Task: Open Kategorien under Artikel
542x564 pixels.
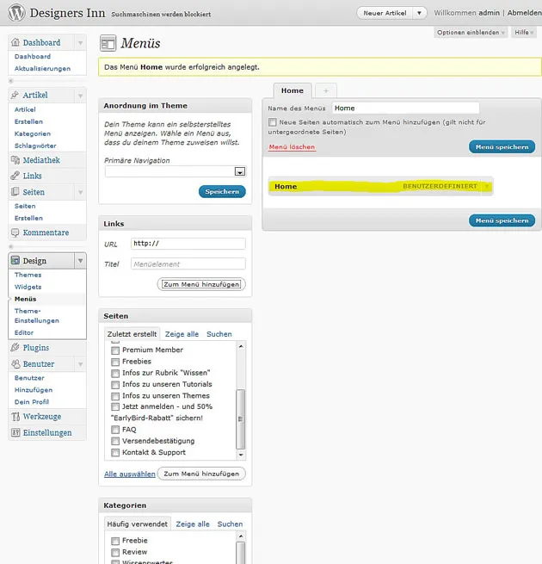Action: [x=33, y=133]
